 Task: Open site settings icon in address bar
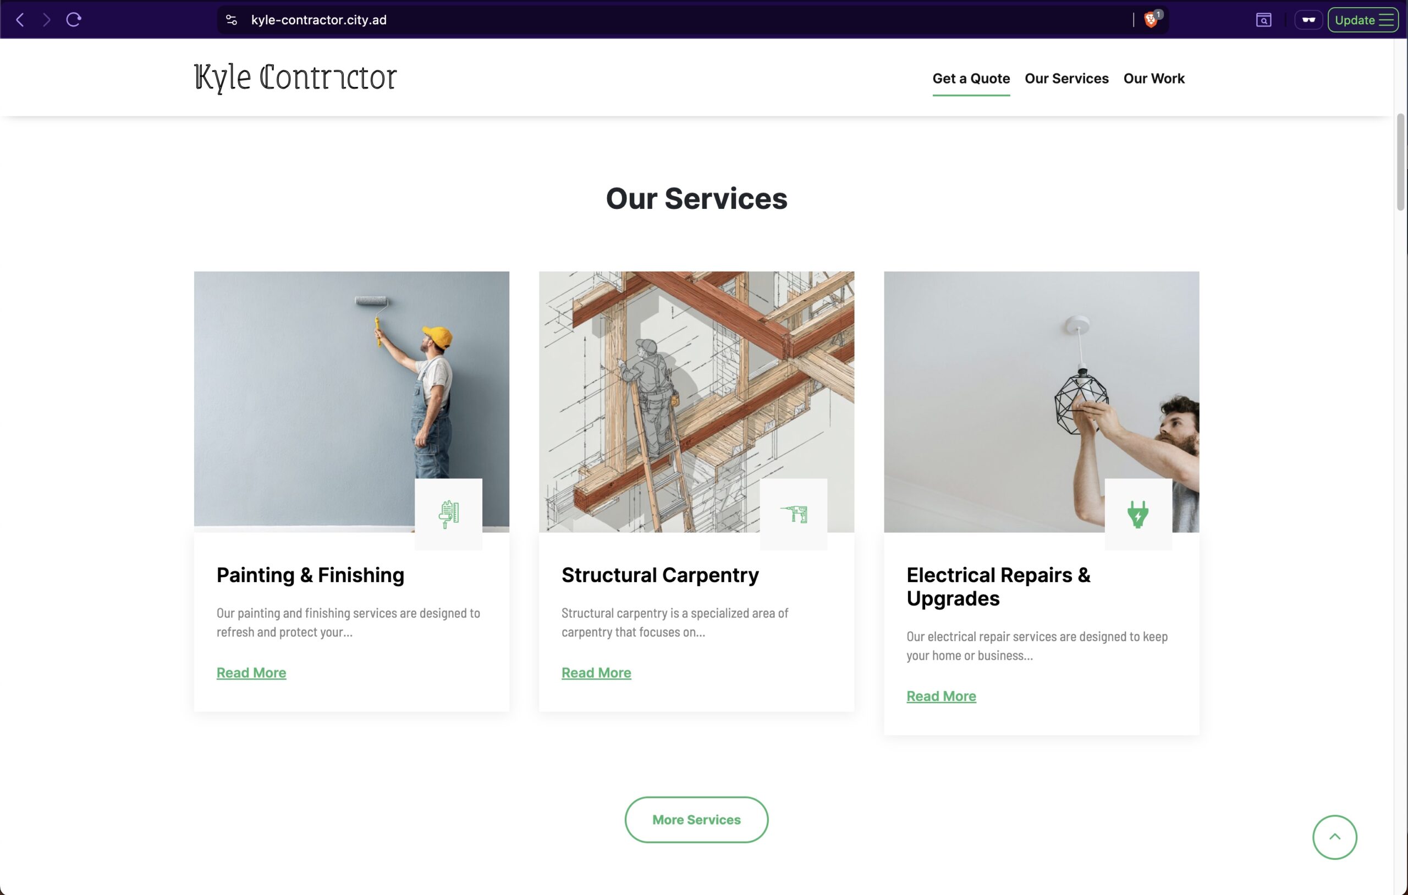(x=232, y=20)
